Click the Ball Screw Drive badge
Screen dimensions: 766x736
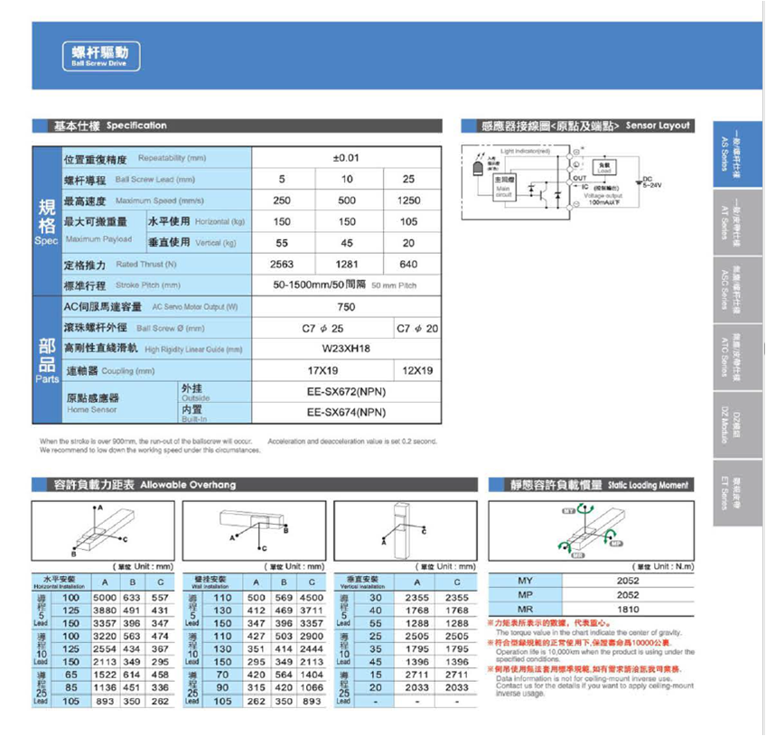101,56
